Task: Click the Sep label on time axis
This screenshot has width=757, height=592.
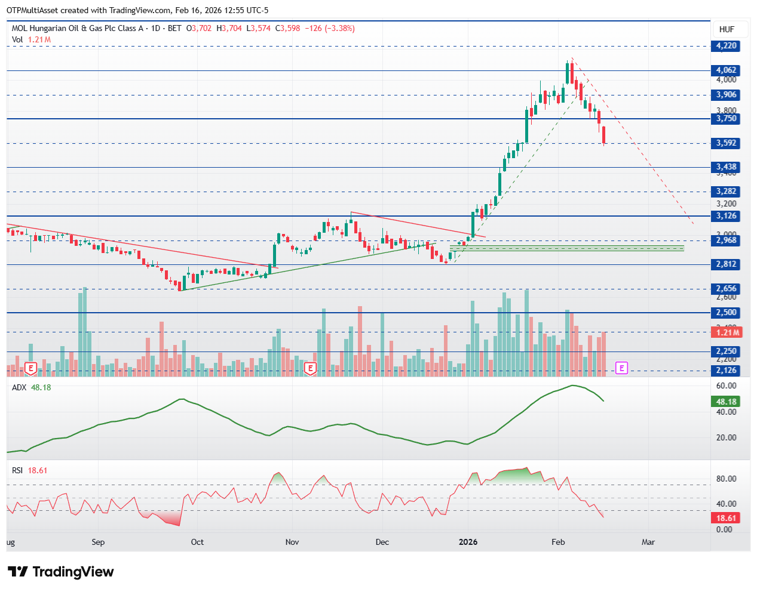Action: click(98, 542)
